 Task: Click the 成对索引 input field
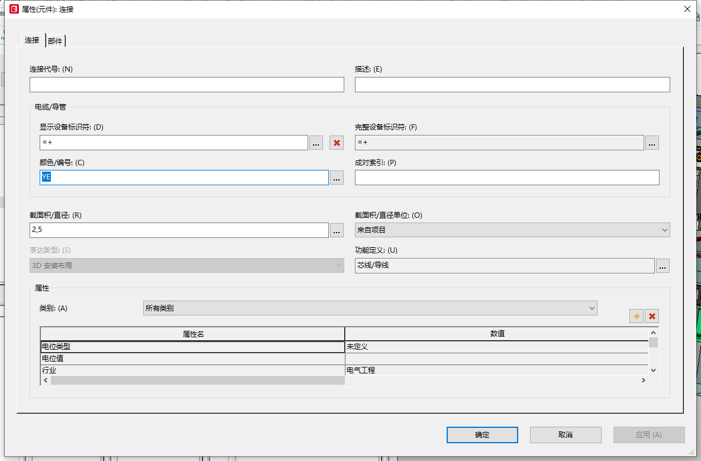click(506, 178)
